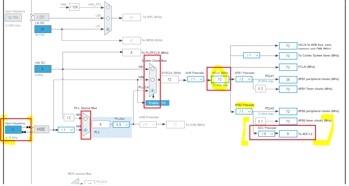Select HSE input on PLL Source Mux
Screen dimensions: 349x186
tap(86, 130)
